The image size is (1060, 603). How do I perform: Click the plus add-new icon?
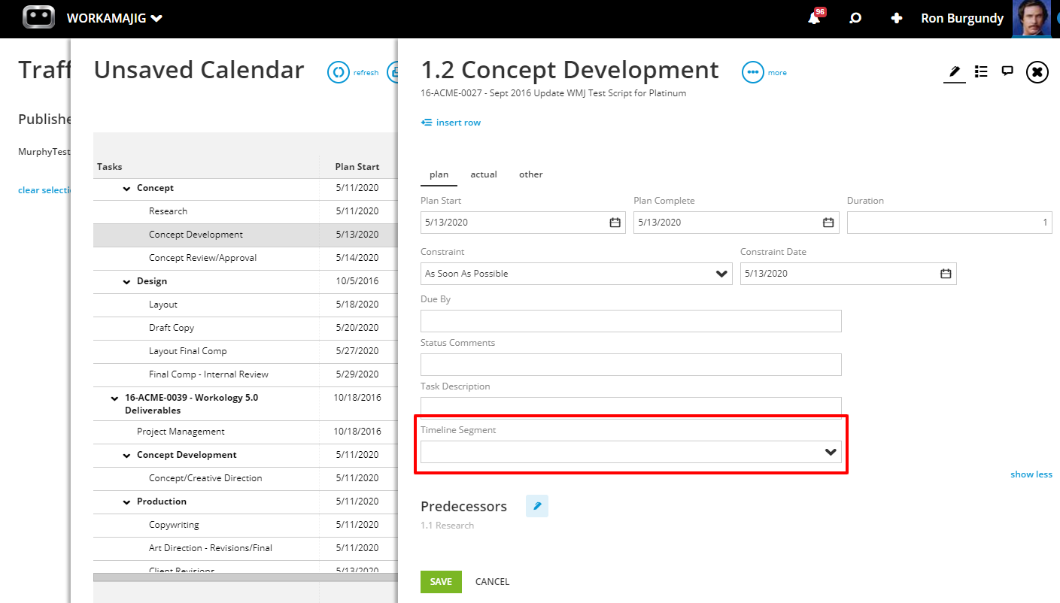pyautogui.click(x=896, y=18)
